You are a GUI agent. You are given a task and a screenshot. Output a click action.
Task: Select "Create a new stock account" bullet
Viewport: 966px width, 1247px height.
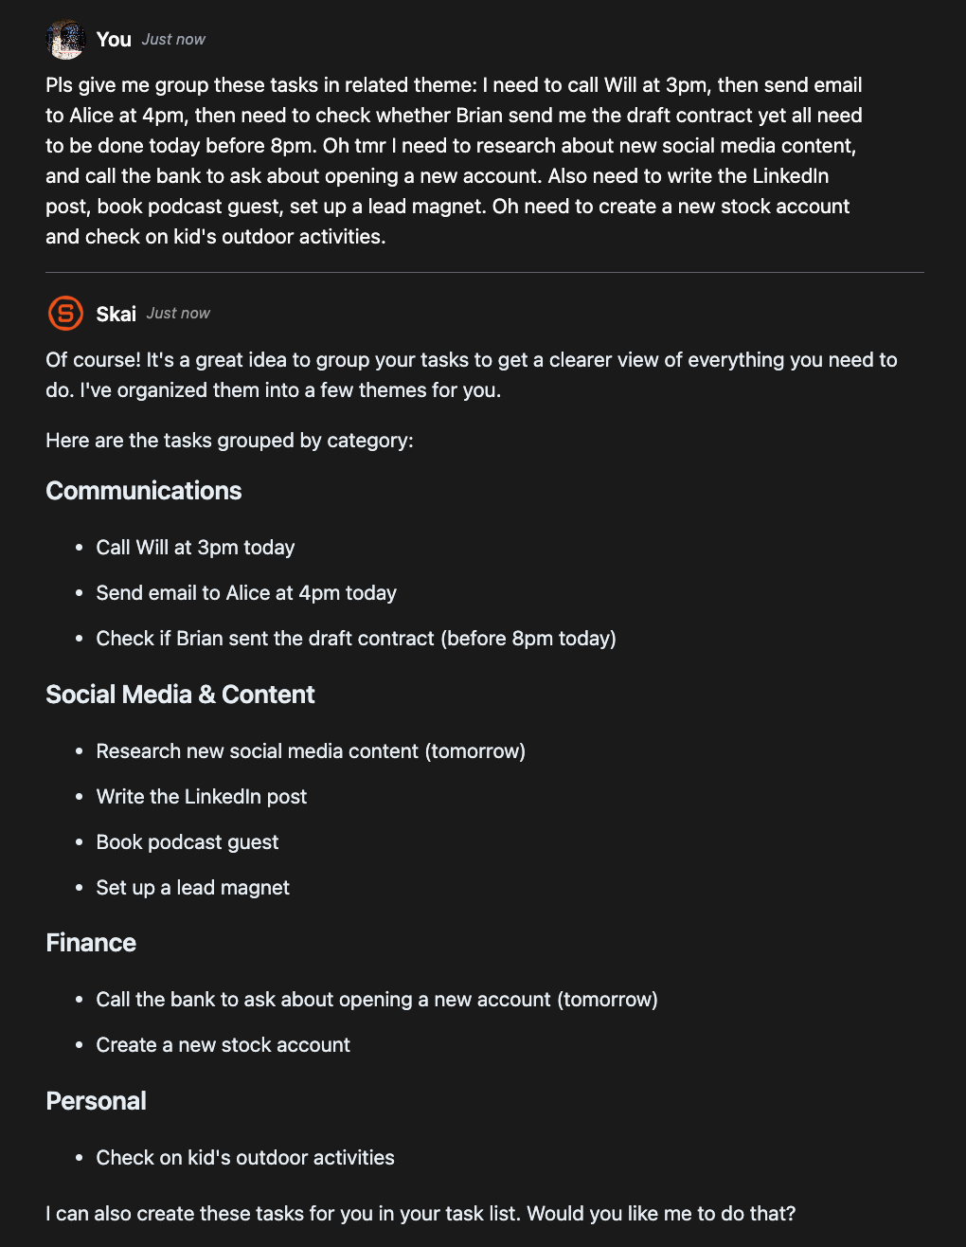point(224,1045)
